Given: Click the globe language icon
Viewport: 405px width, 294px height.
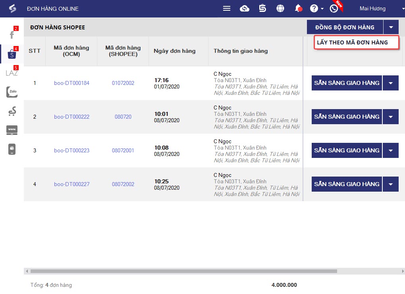Looking at the screenshot, I should pos(280,8).
